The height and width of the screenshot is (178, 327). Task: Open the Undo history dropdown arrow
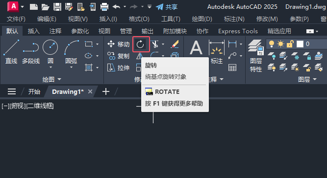(125, 7)
